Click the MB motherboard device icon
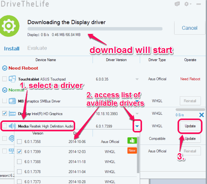 tap(12, 101)
